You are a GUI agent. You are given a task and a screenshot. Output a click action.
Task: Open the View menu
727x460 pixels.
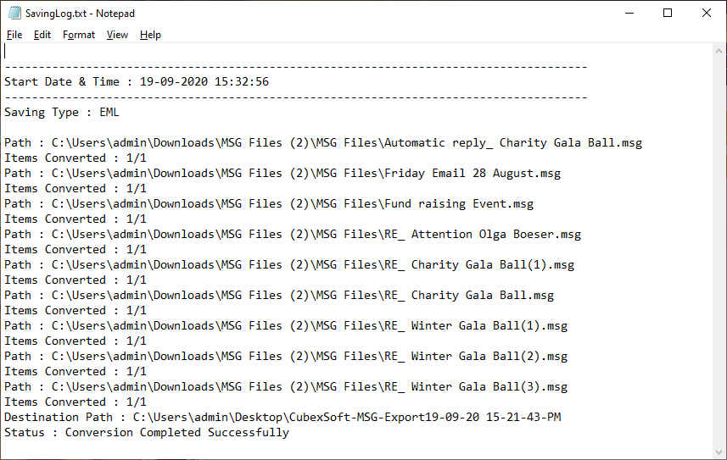click(x=117, y=35)
